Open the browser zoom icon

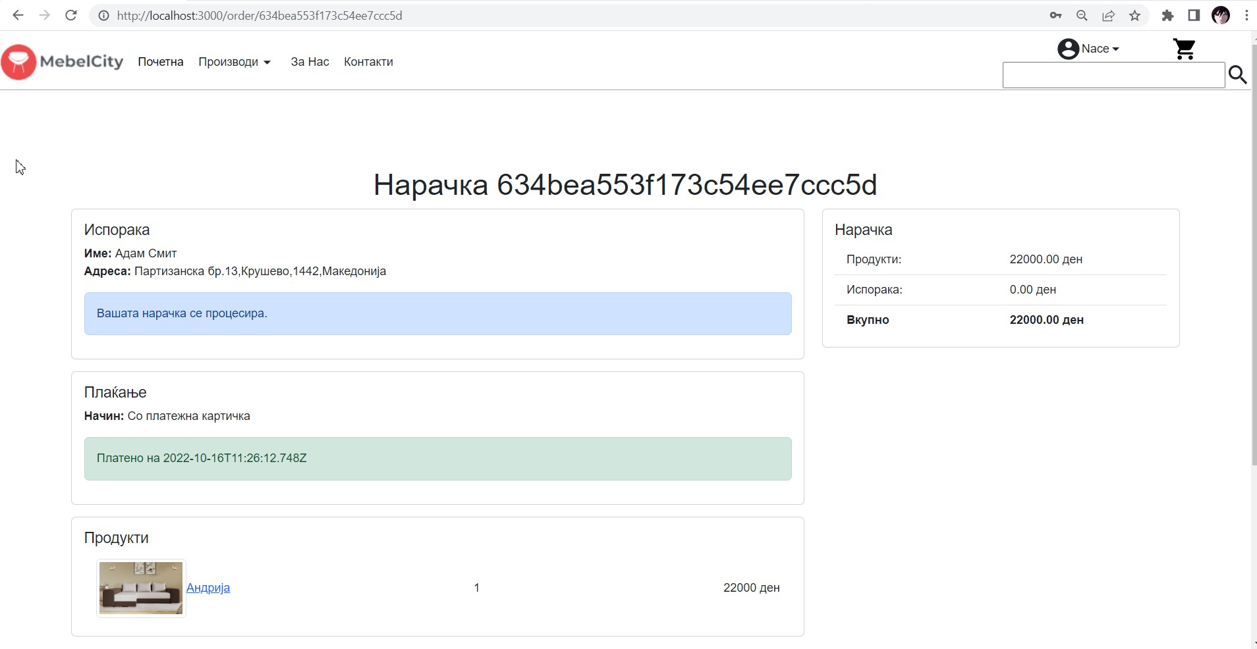pos(1082,15)
